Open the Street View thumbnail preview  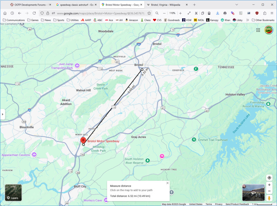(253, 193)
